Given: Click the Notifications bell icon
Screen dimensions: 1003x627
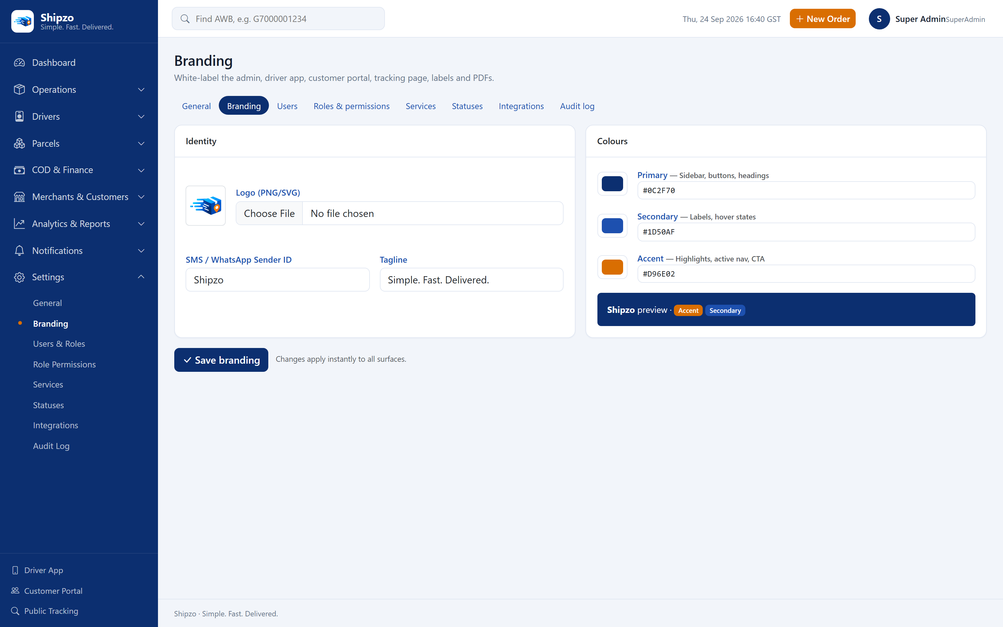Looking at the screenshot, I should coord(19,250).
